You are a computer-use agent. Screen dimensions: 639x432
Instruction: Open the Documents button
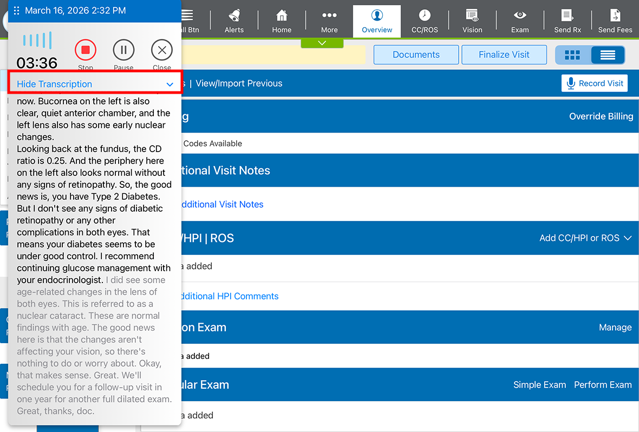point(416,55)
